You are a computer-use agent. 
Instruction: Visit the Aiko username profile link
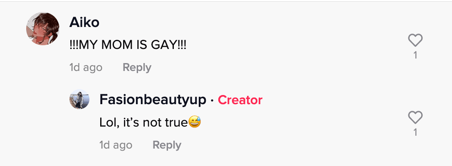pos(84,22)
